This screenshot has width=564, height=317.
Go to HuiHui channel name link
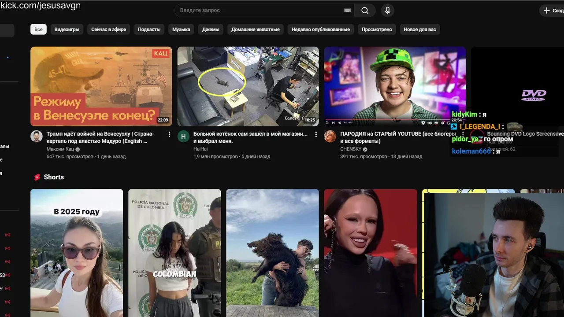coord(200,149)
